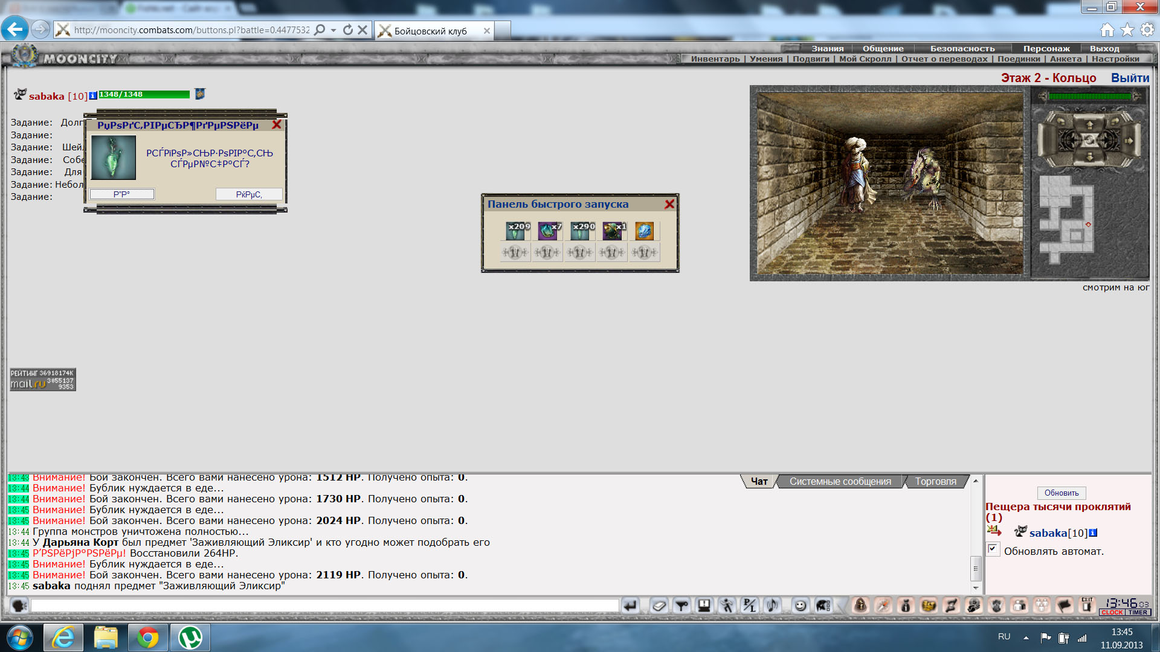Click the eraser clear chat icon
Screen dimensions: 1160x652
(x=659, y=606)
